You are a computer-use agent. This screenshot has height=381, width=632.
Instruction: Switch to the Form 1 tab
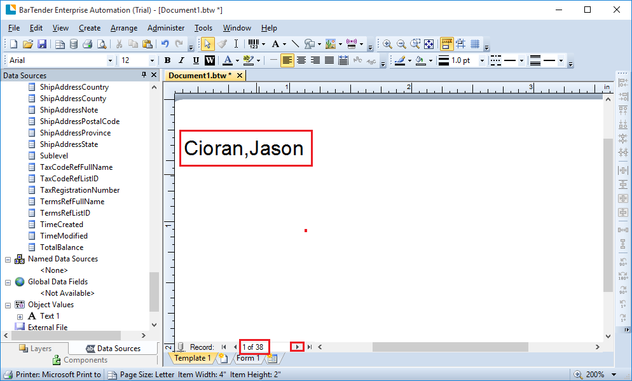point(247,358)
